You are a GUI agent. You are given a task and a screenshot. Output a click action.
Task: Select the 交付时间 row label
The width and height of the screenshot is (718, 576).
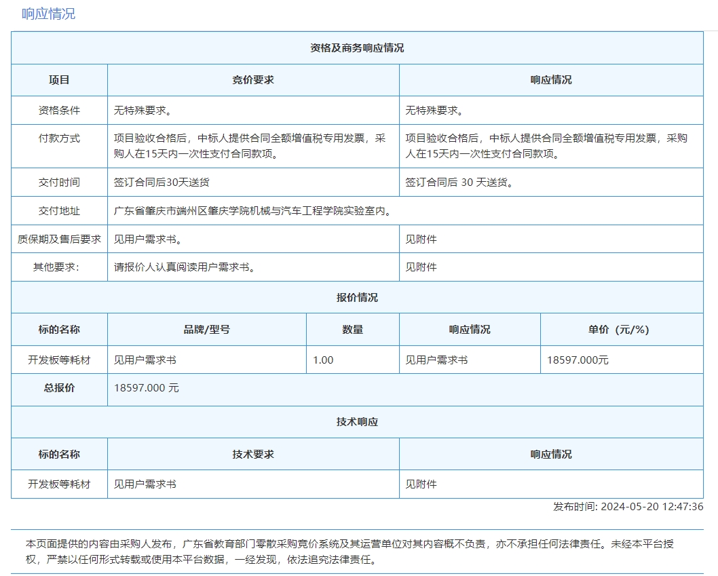click(59, 183)
